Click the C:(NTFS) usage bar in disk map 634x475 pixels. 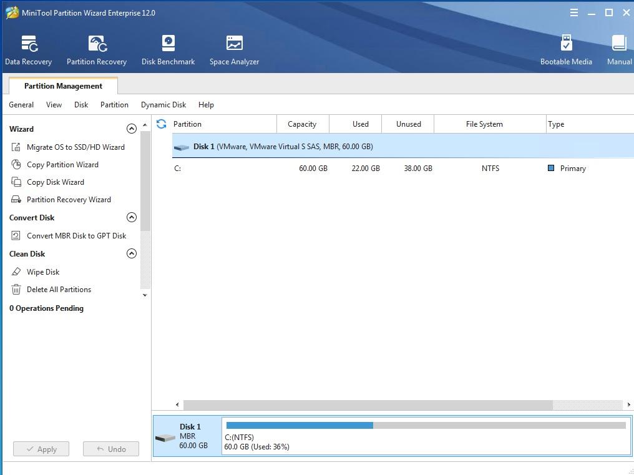426,426
